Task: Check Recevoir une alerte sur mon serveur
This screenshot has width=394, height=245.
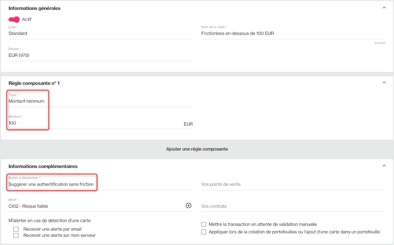Action: 16,235
